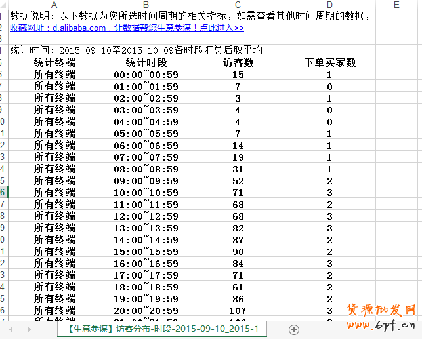Click the 12:00~12:59 time period cell

[146, 216]
